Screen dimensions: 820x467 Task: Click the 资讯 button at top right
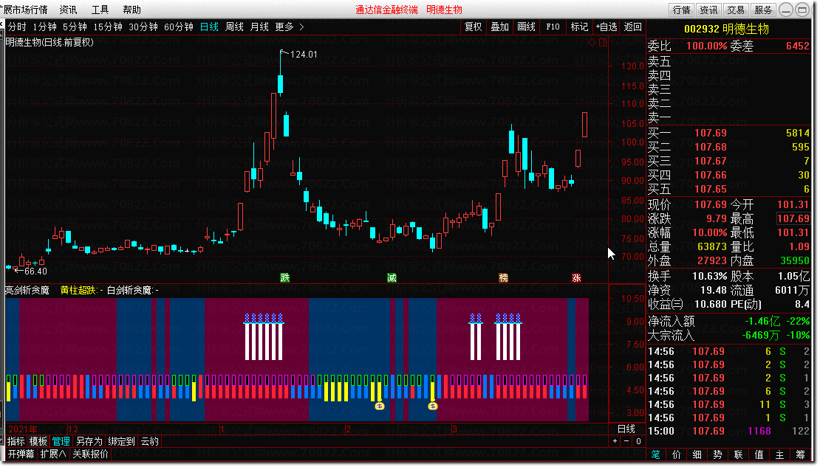click(x=708, y=10)
